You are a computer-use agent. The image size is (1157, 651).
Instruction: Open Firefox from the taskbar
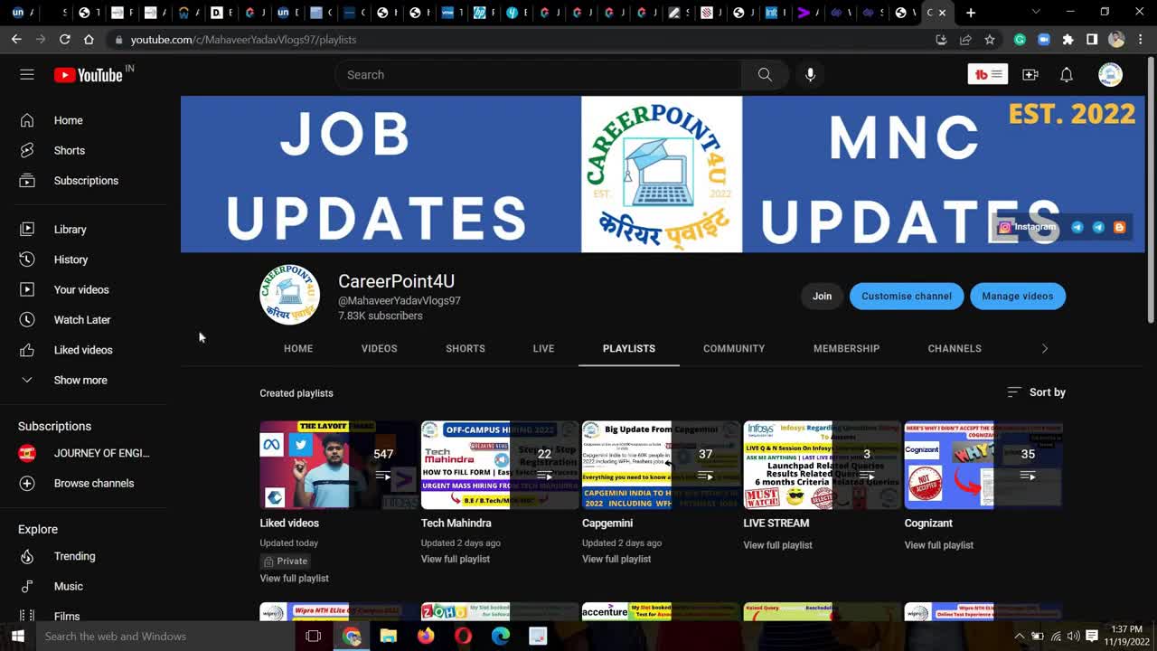426,637
